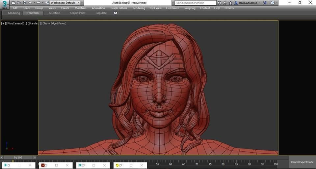The height and width of the screenshot is (169, 316).
Task: Open the Clay + Edged Faces menu
Action: coord(54,24)
